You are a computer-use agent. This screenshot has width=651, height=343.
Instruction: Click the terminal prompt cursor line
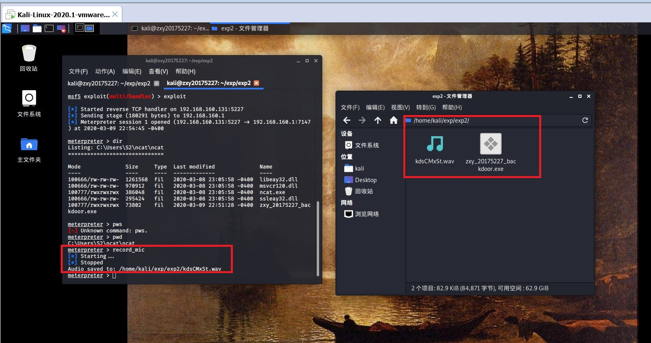click(x=92, y=276)
